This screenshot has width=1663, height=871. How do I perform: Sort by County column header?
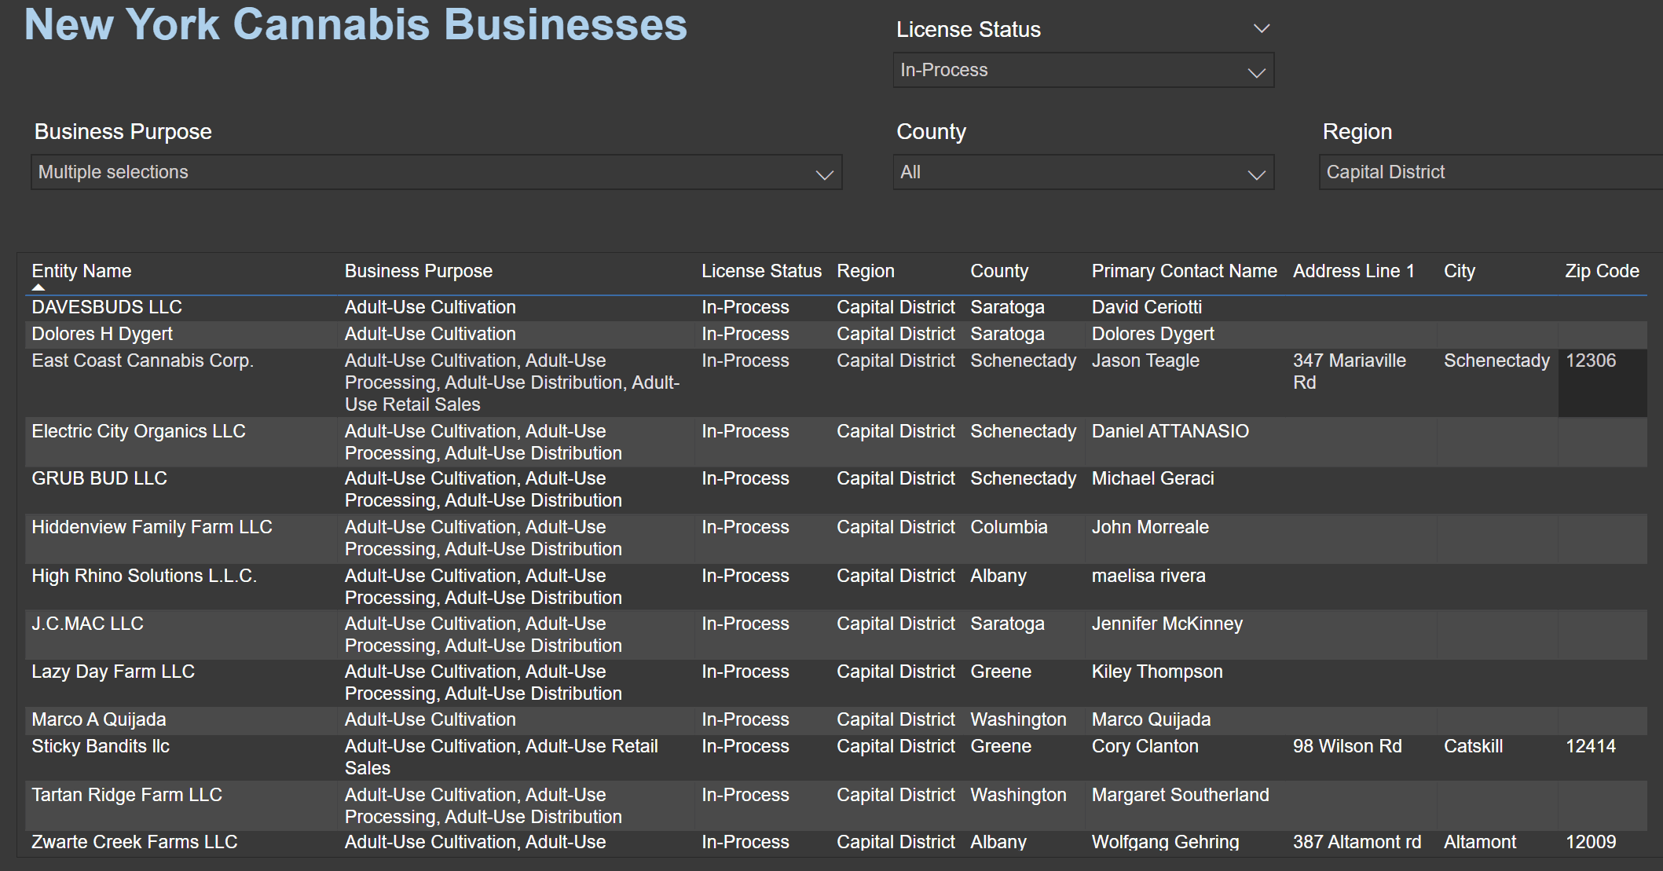999,271
